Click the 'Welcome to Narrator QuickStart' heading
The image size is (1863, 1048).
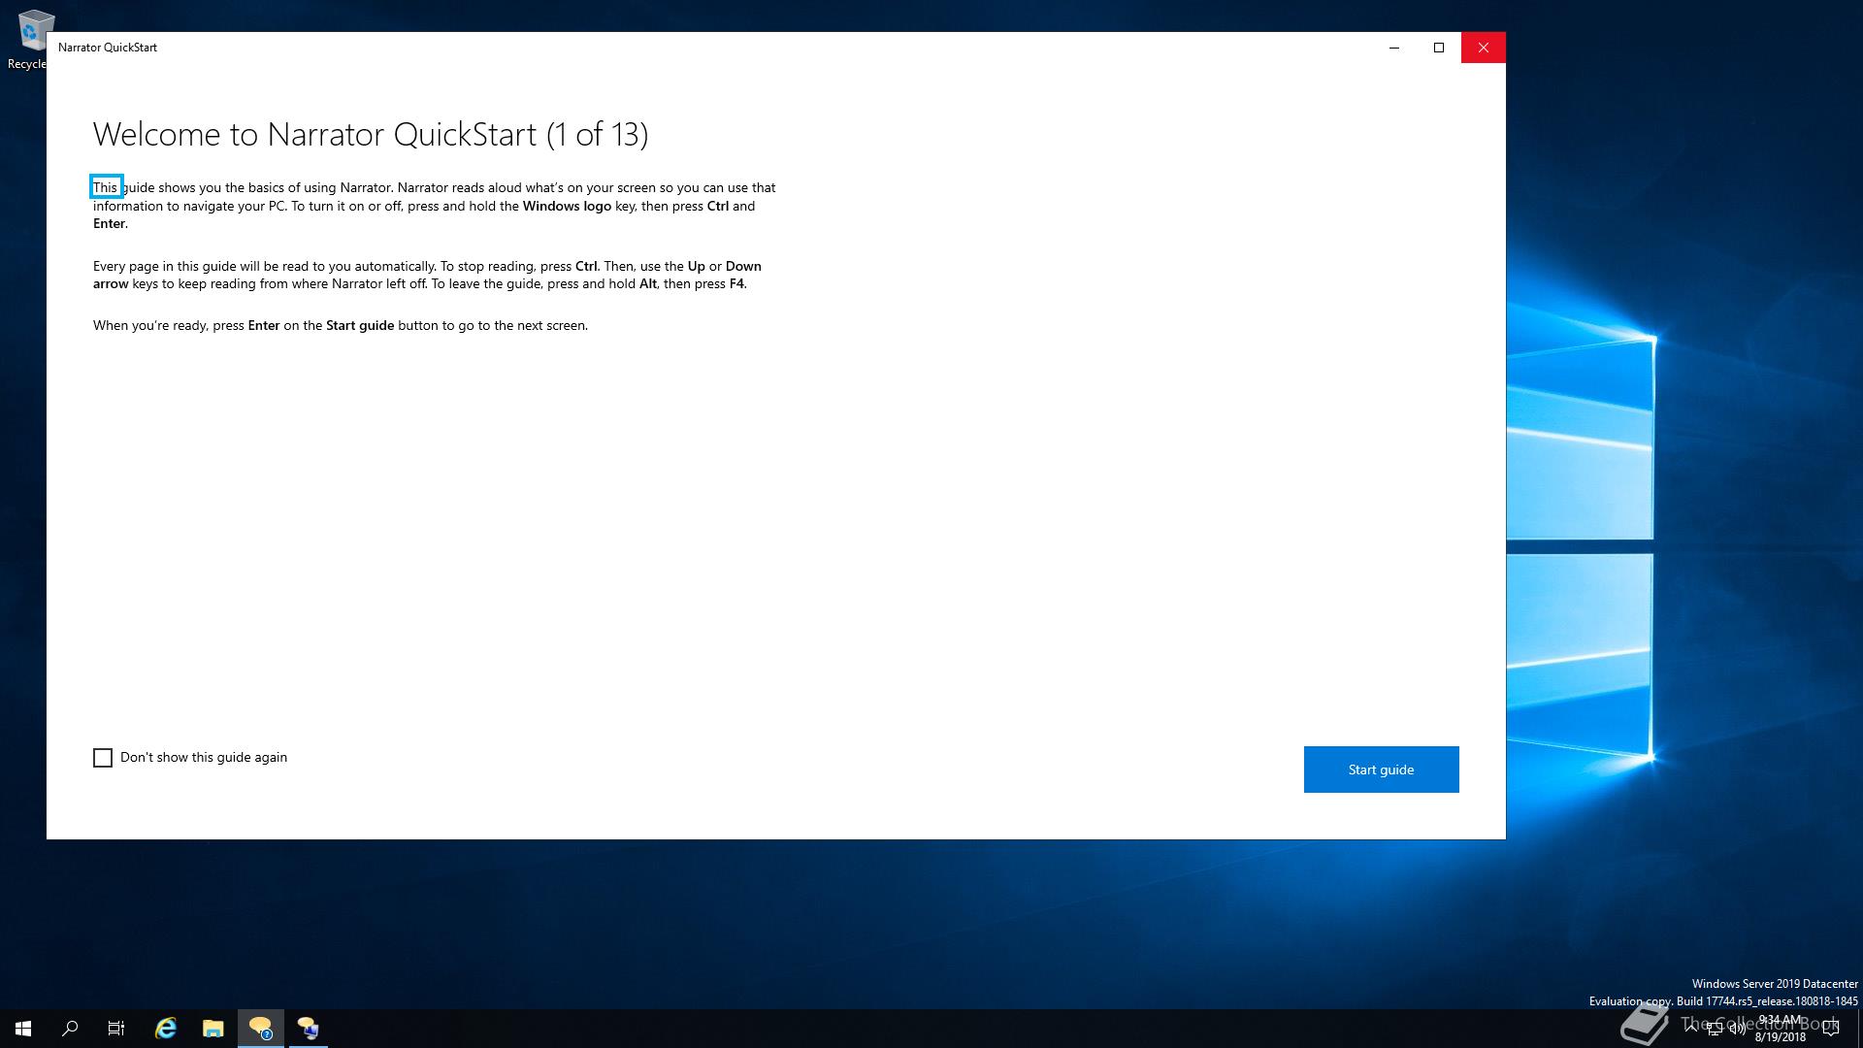click(371, 134)
